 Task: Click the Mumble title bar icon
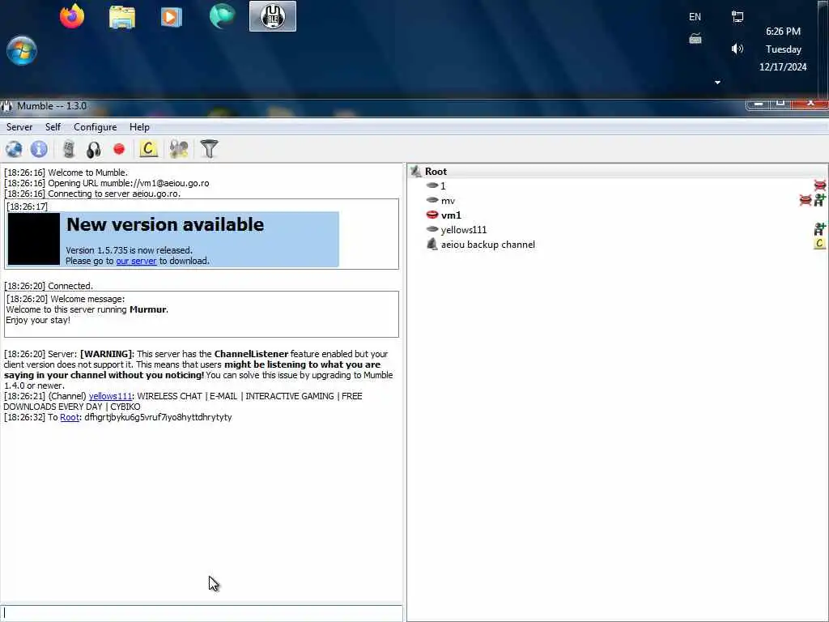6,106
